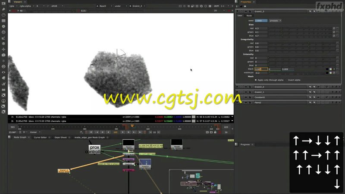Click the black color swatch for minimum
This screenshot has width=345, height=194.
[327, 73]
